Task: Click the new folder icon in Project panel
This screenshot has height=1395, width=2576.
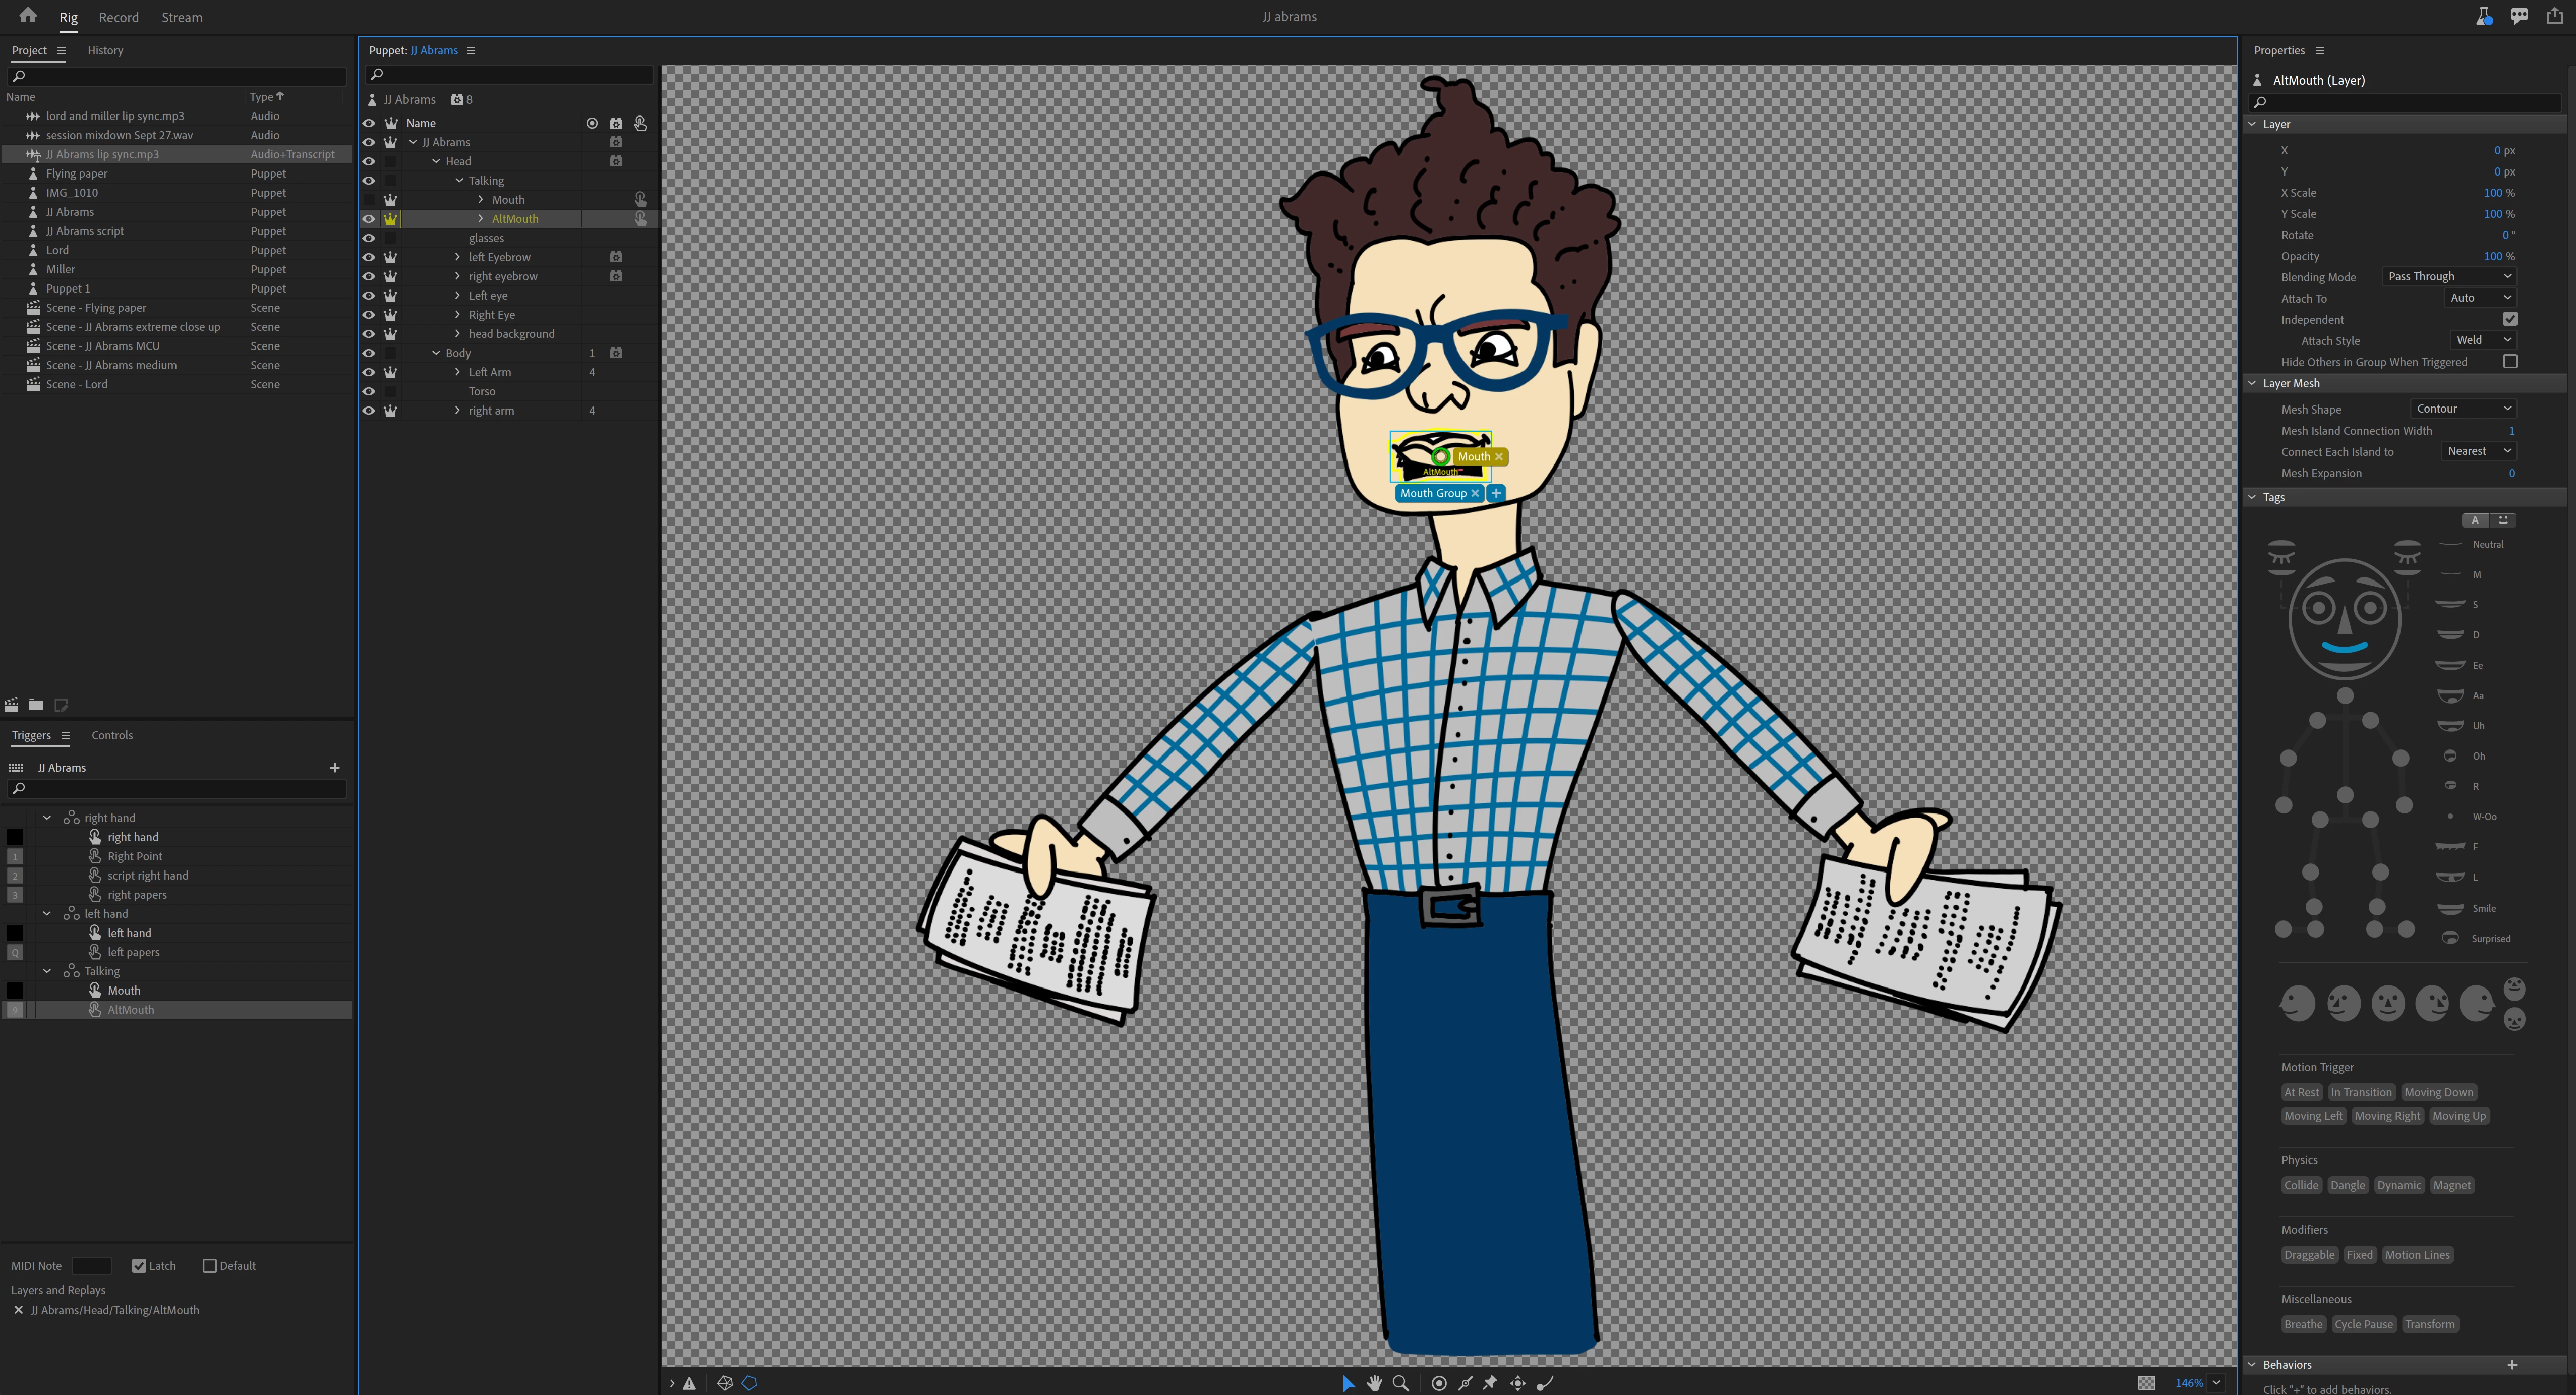Action: 36,705
